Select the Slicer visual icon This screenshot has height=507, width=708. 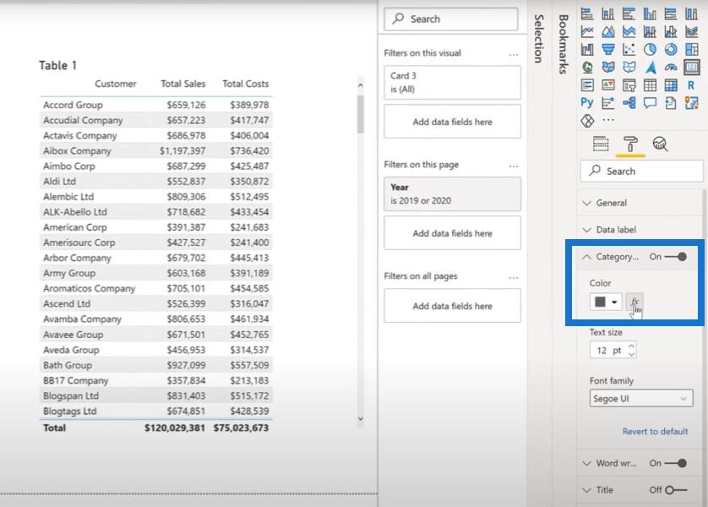click(x=629, y=84)
